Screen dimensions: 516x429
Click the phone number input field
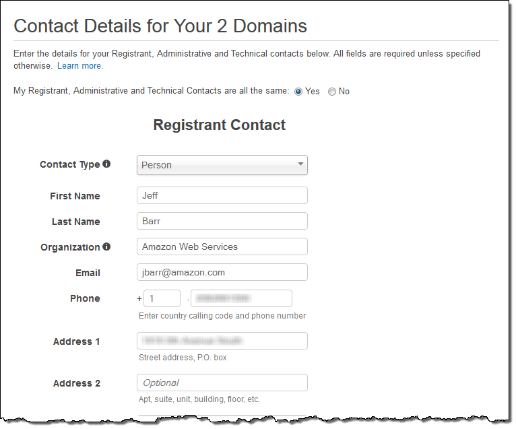241,298
